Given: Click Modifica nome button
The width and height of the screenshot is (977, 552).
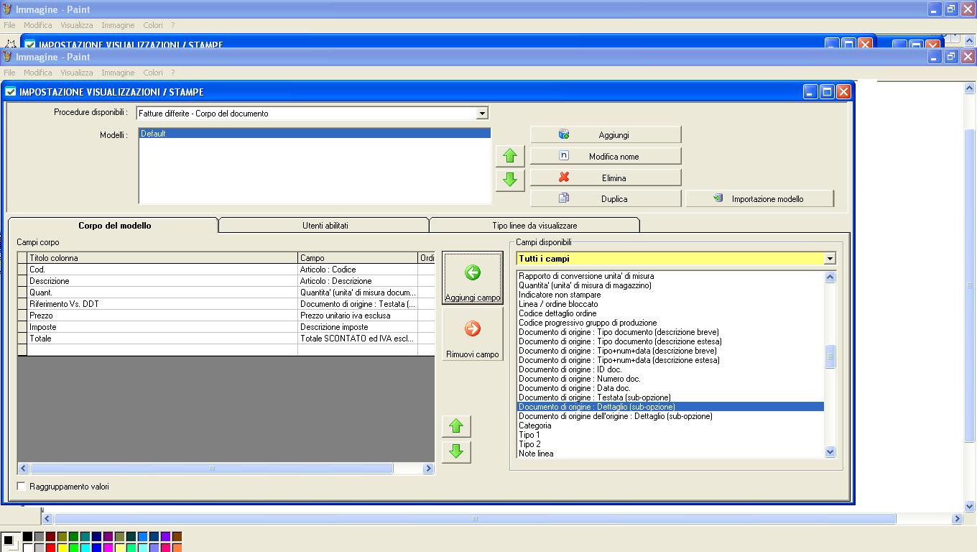Looking at the screenshot, I should click(605, 157).
